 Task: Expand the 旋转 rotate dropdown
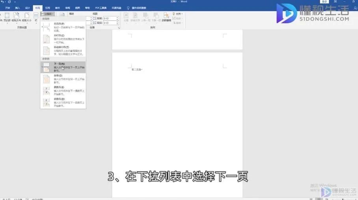point(178,23)
